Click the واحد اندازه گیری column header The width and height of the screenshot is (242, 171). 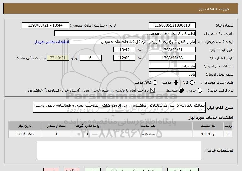click(87, 126)
